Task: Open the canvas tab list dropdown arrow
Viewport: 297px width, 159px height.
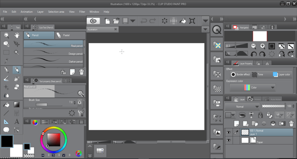Action: coord(205,29)
